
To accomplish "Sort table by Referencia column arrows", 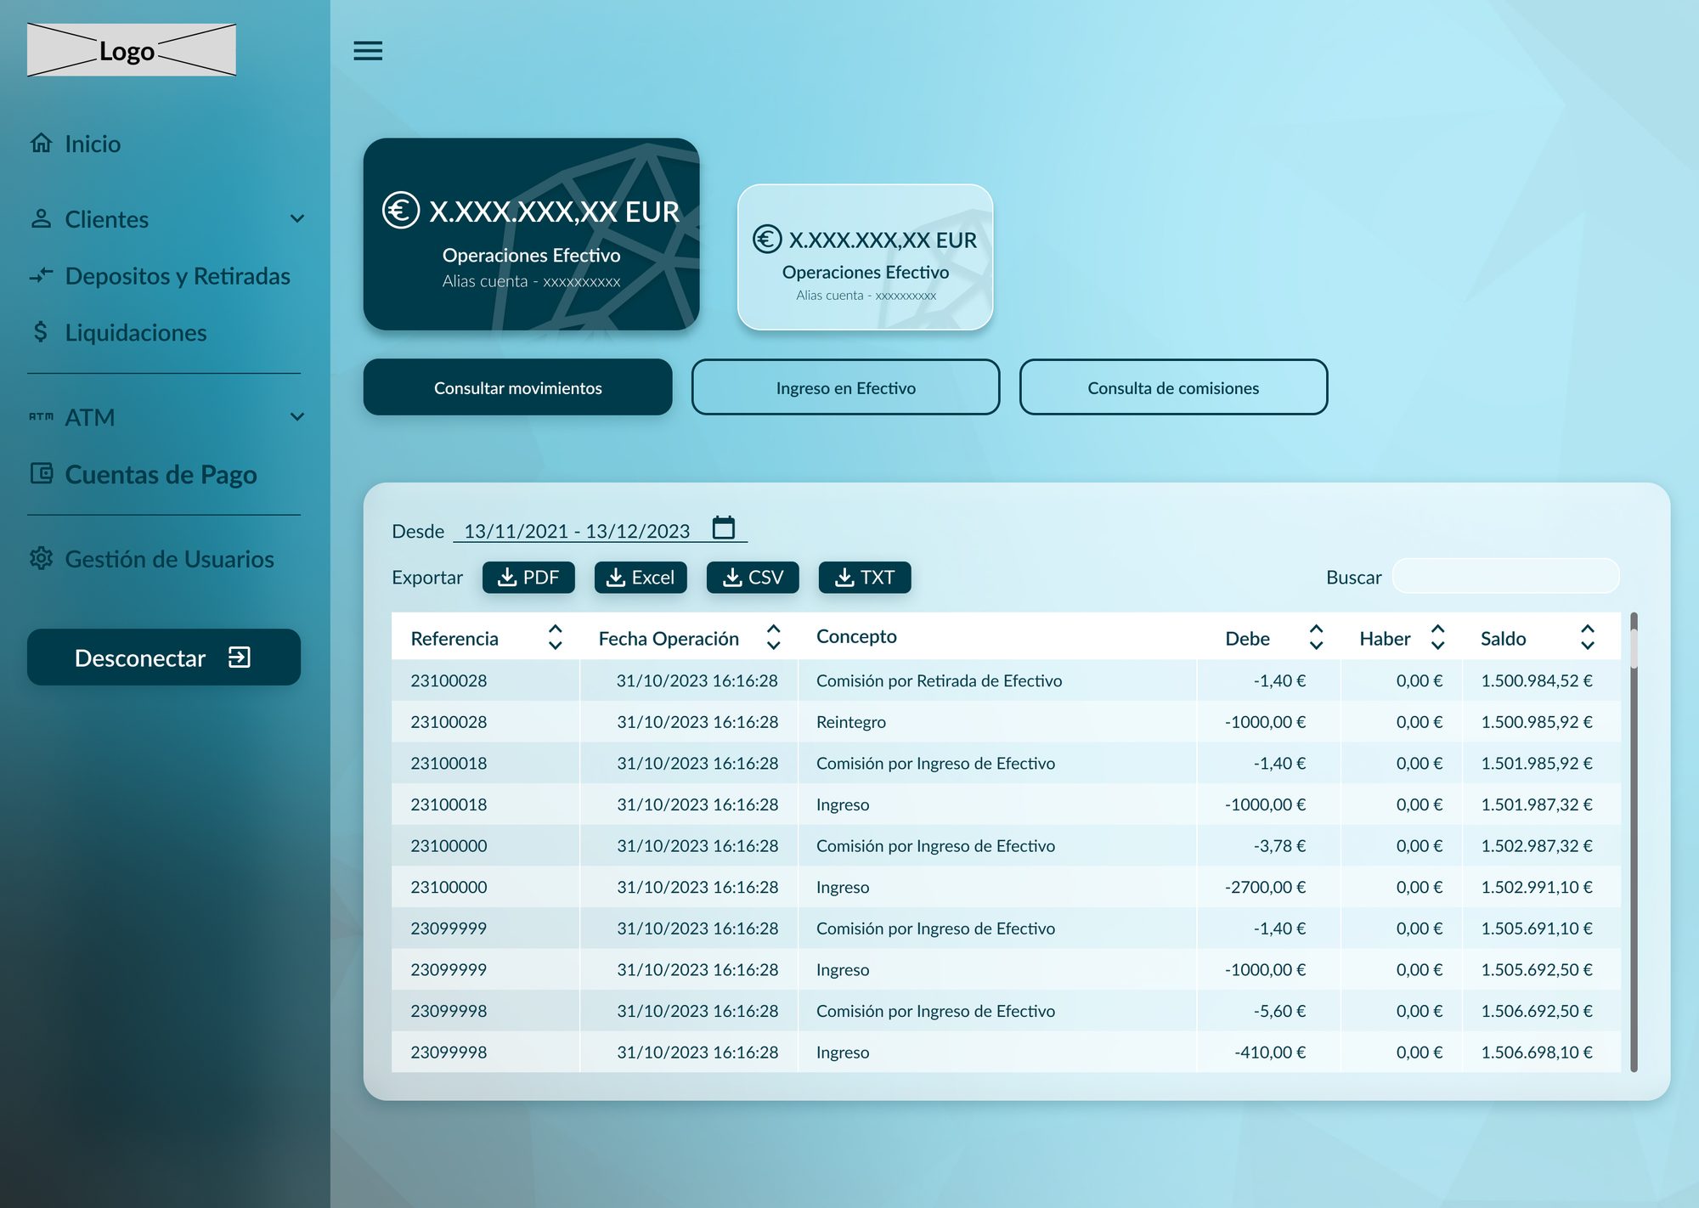I will (555, 637).
